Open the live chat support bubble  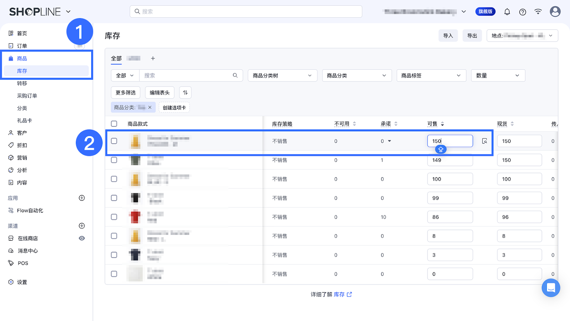[550, 288]
